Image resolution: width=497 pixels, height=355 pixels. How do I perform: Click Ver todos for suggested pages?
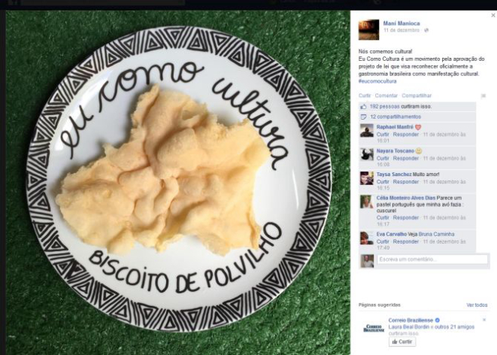[x=477, y=305]
